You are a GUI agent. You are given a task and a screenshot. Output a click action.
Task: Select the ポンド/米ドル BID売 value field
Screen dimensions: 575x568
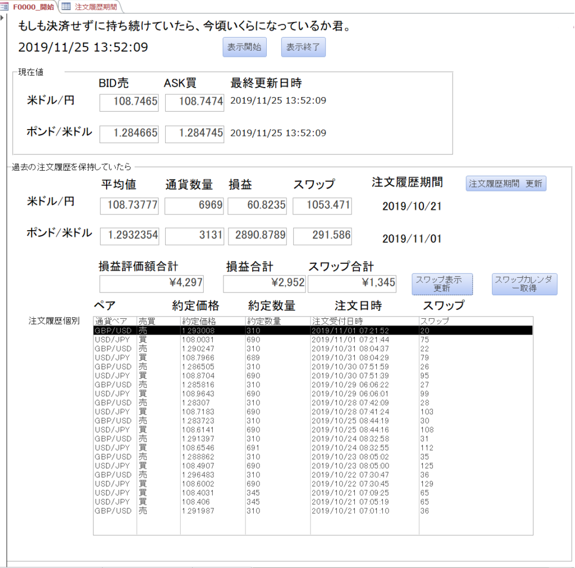click(x=129, y=134)
